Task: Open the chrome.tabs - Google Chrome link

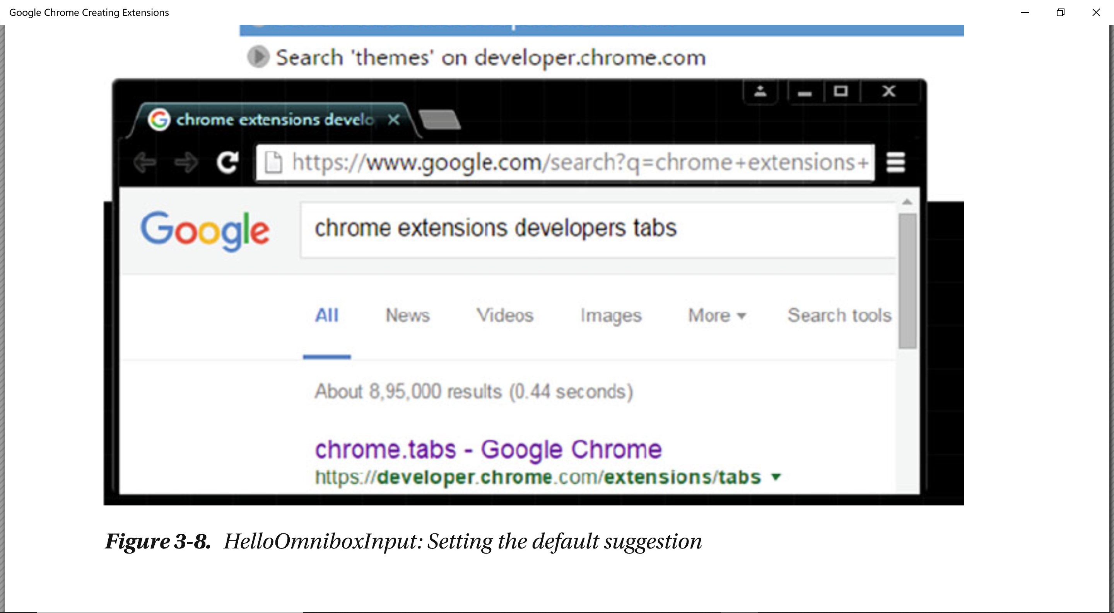Action: pyautogui.click(x=488, y=449)
